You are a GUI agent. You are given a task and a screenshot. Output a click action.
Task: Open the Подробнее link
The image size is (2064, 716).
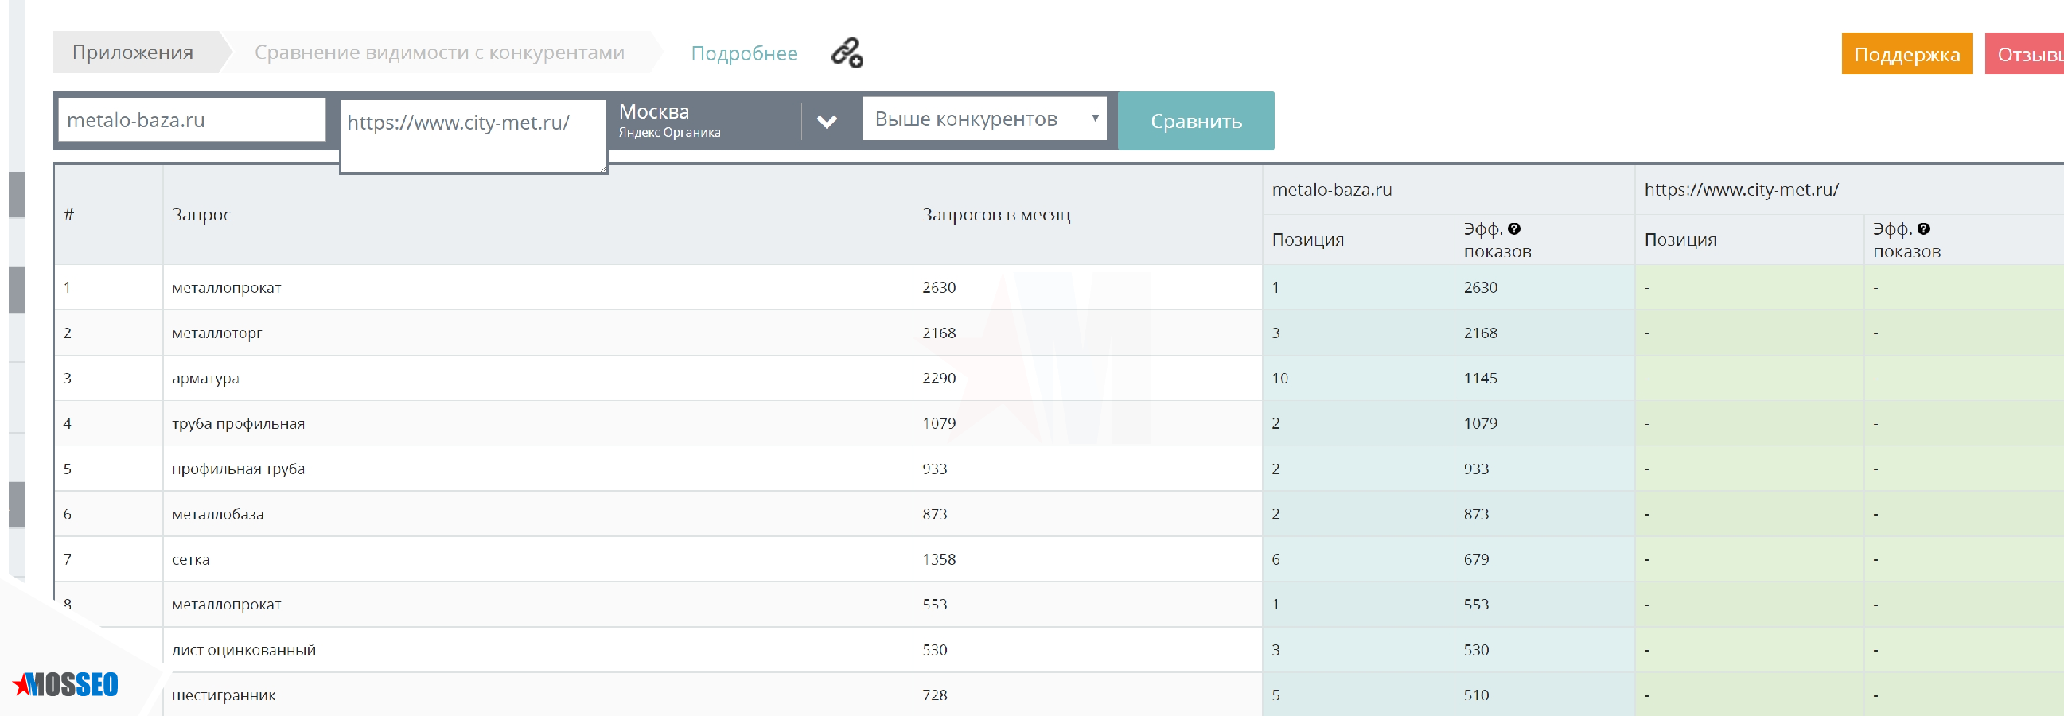(x=743, y=53)
